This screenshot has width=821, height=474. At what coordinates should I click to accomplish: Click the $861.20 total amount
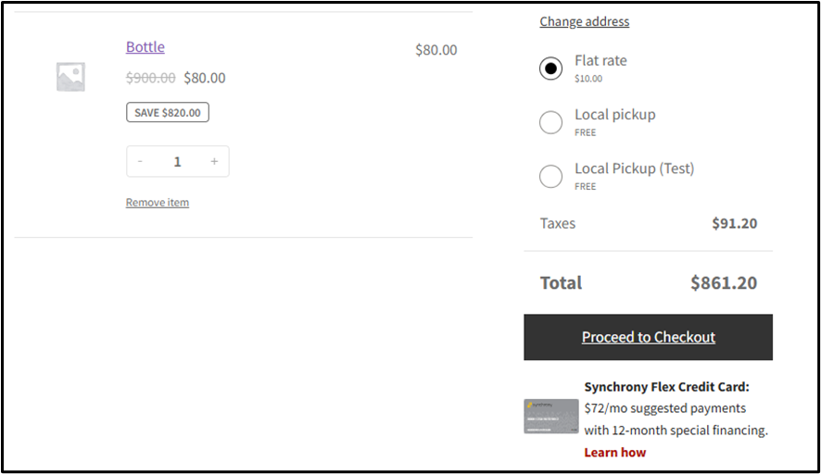pos(723,283)
